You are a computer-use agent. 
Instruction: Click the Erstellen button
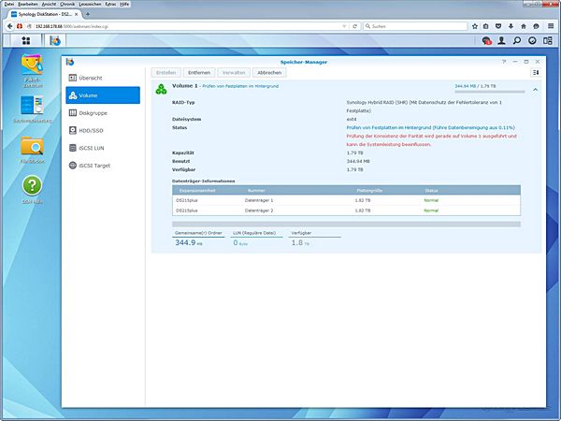point(166,72)
